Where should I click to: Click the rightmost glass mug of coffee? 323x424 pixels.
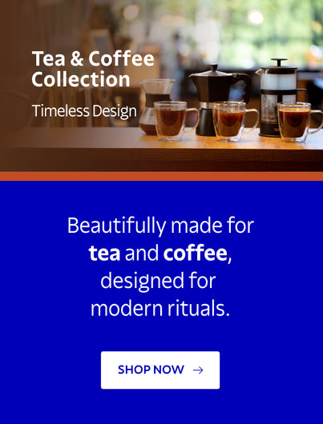298,122
